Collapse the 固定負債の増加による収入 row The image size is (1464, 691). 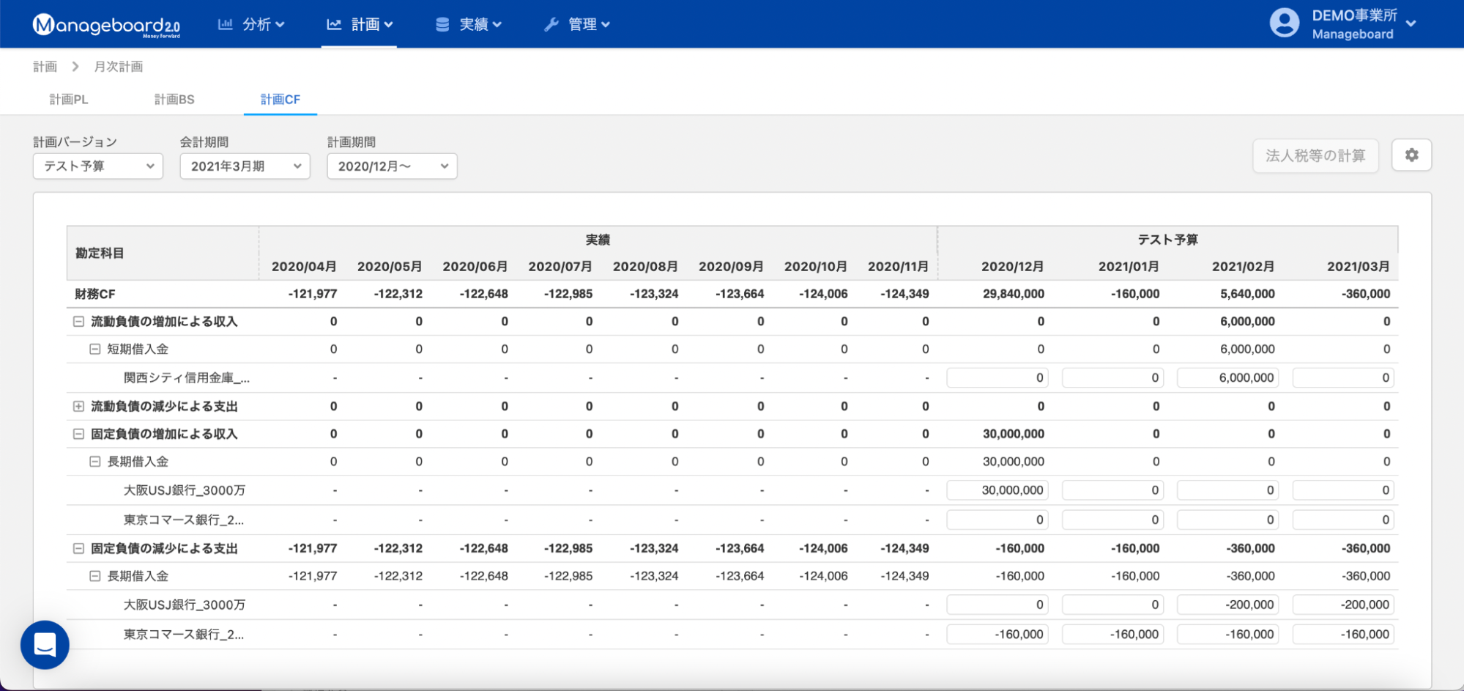[x=78, y=434]
